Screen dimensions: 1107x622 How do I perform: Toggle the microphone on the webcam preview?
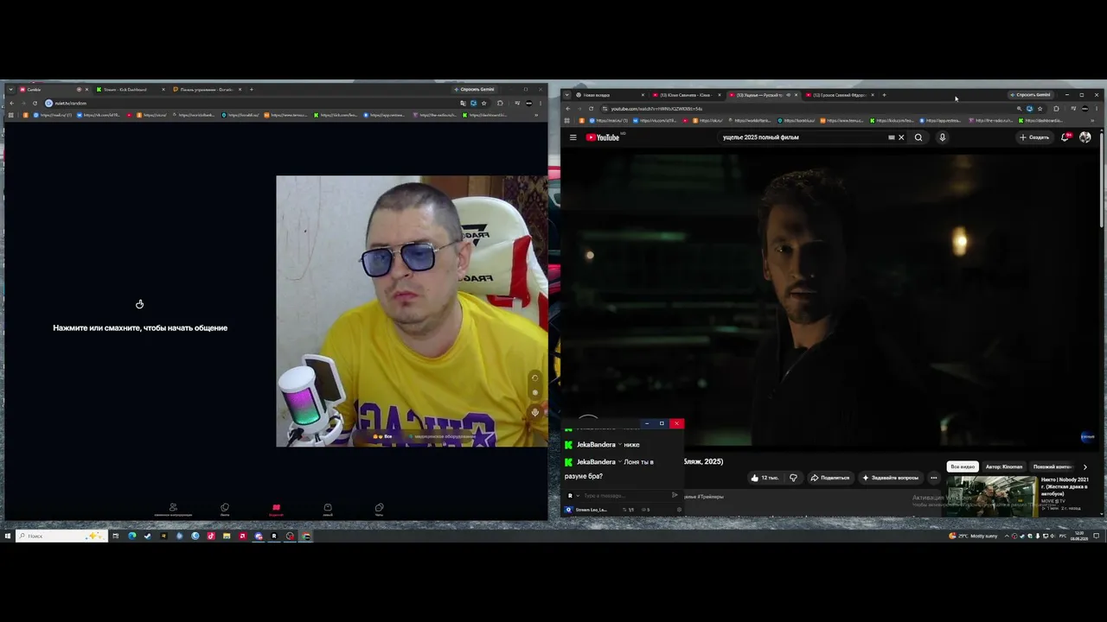pos(534,412)
